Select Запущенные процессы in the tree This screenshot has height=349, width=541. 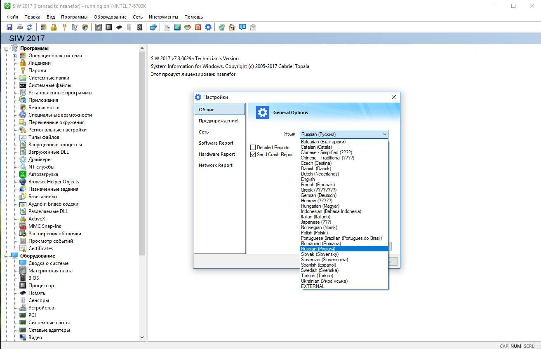[x=55, y=145]
